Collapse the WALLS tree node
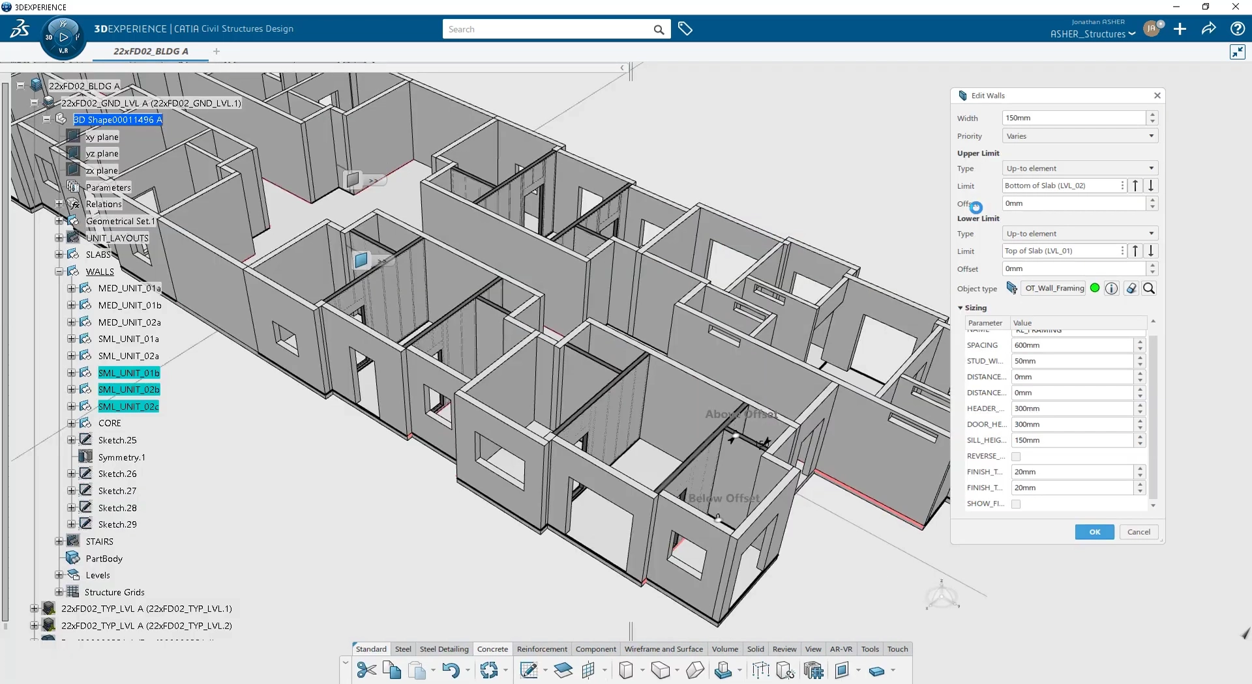Image resolution: width=1252 pixels, height=684 pixels. (59, 272)
